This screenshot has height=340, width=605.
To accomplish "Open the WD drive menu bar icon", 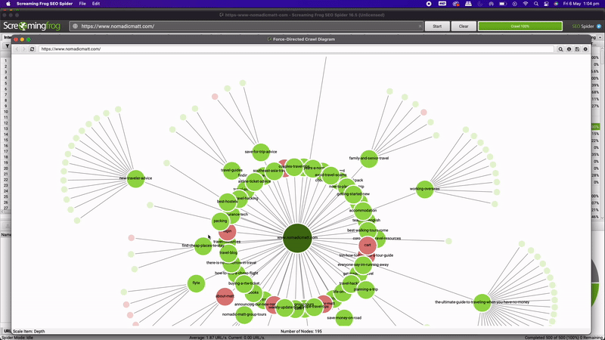I will 442,4.
